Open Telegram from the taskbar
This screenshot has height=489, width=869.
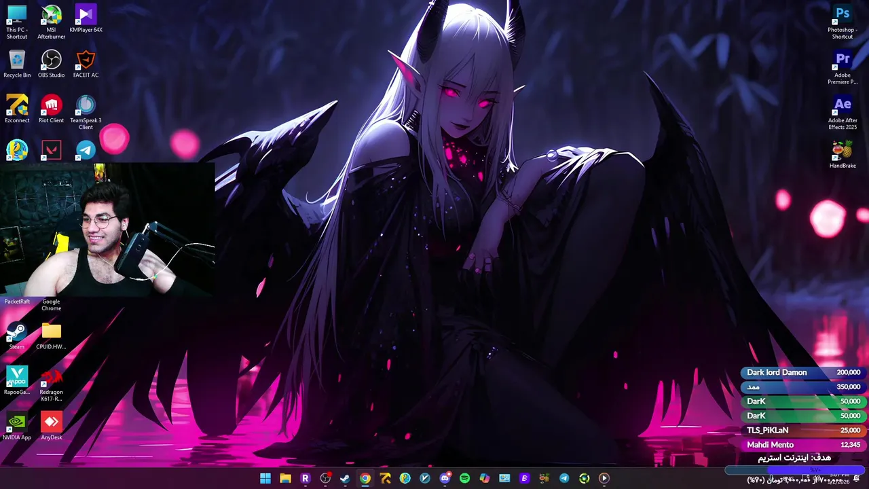point(564,478)
